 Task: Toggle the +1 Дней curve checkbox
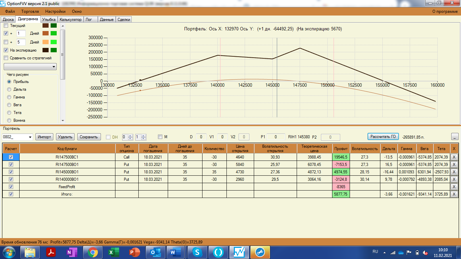click(6, 33)
